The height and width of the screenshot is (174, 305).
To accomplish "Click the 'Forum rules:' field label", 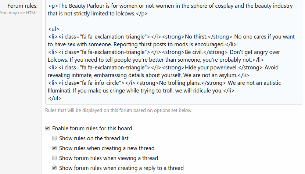I will [22, 6].
